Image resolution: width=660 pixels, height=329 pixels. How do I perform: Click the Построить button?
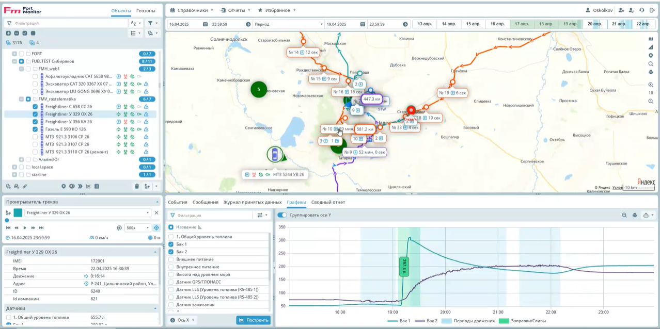(x=253, y=320)
